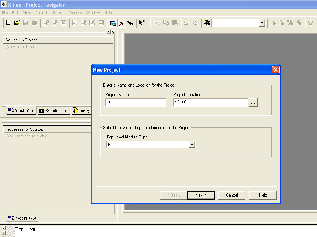Image resolution: width=317 pixels, height=237 pixels.
Task: Click the small up-arrow on Sources panel
Action: tap(109, 32)
